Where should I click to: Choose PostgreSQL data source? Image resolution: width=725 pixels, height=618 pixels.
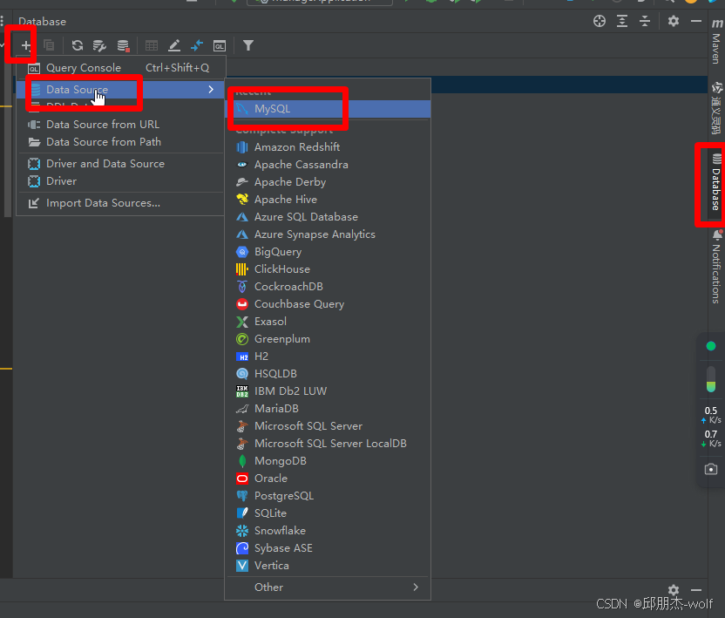pyautogui.click(x=328, y=496)
